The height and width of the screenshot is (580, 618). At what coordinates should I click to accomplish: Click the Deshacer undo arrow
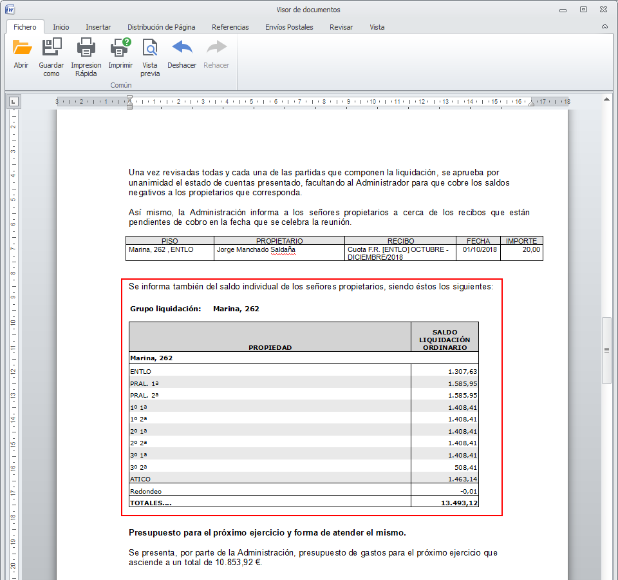coord(182,48)
